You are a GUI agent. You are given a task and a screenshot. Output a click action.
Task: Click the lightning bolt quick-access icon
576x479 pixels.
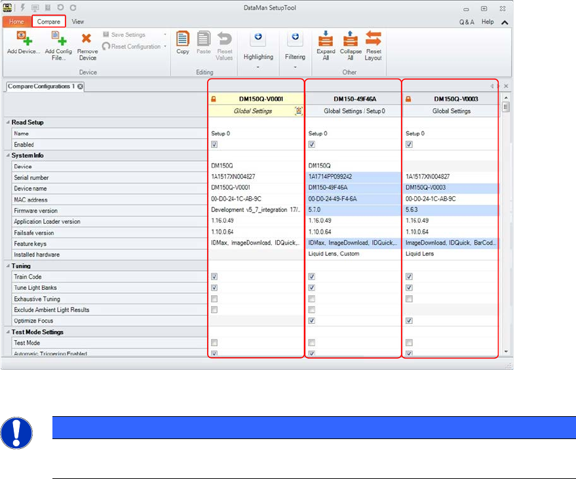[22, 7]
